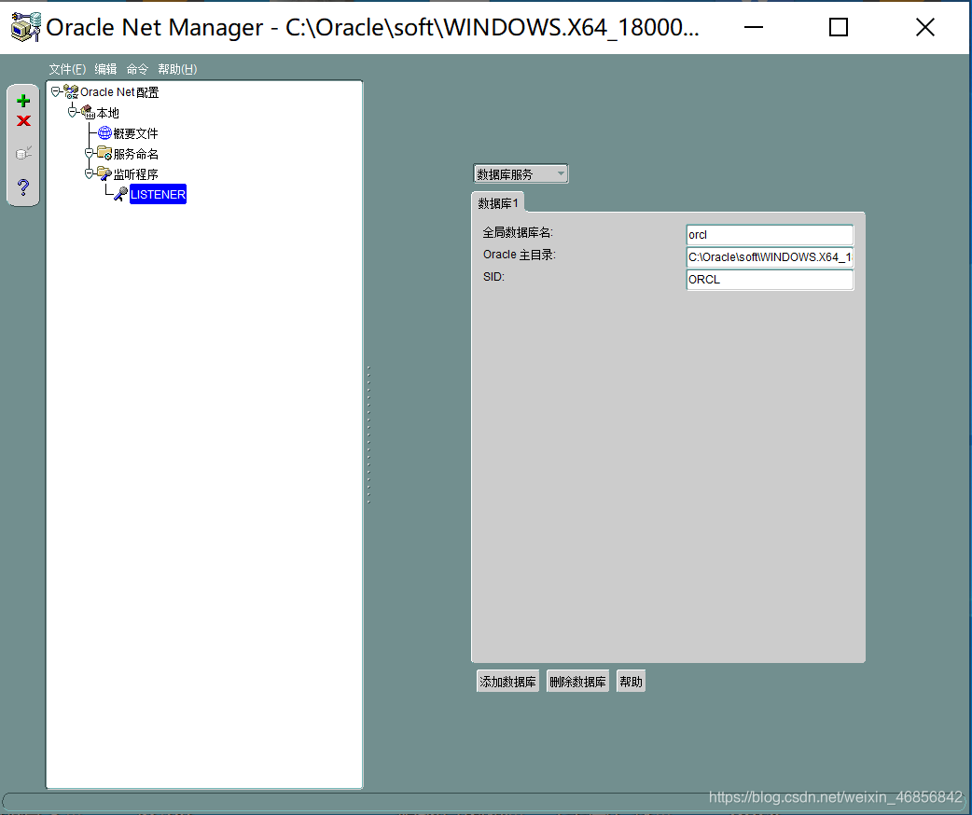
Task: Click the grayed test connection icon
Action: click(23, 153)
